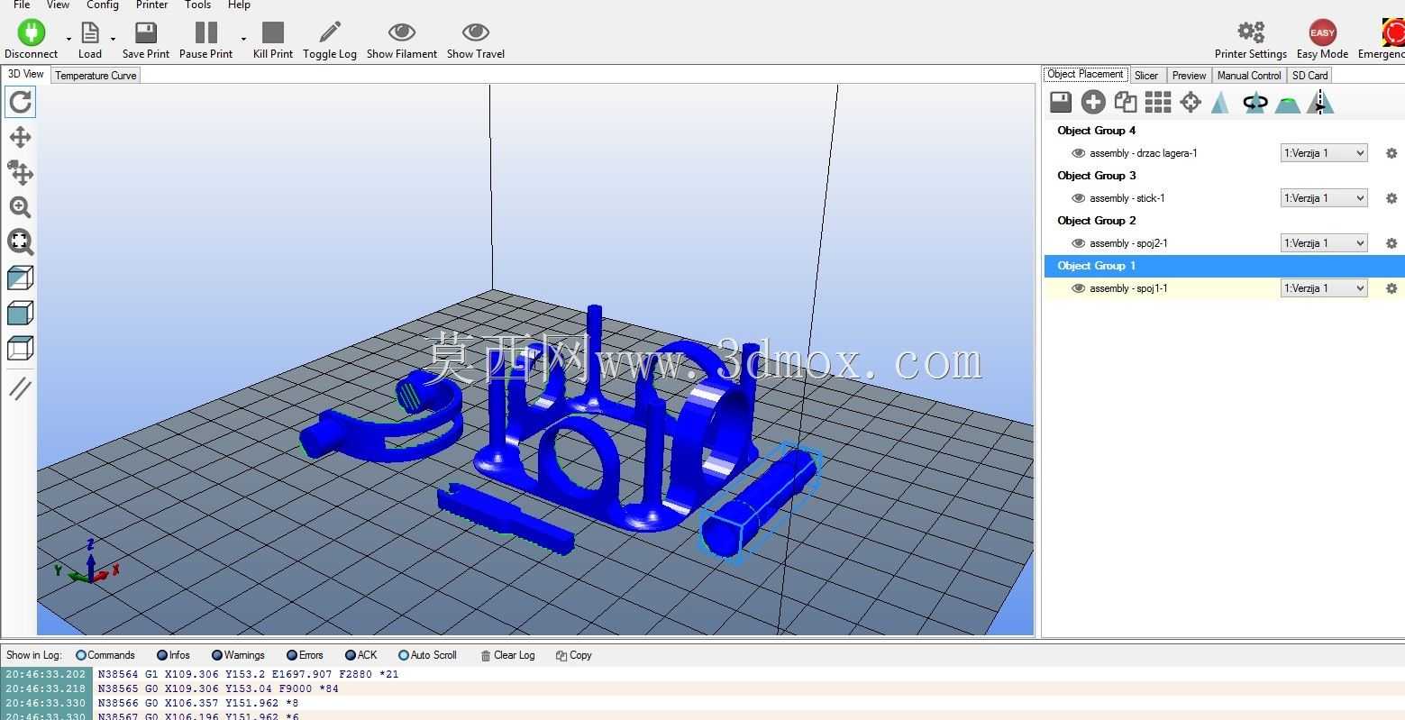This screenshot has width=1405, height=720.
Task: Toggle Commands in the log filter
Action: (x=105, y=655)
